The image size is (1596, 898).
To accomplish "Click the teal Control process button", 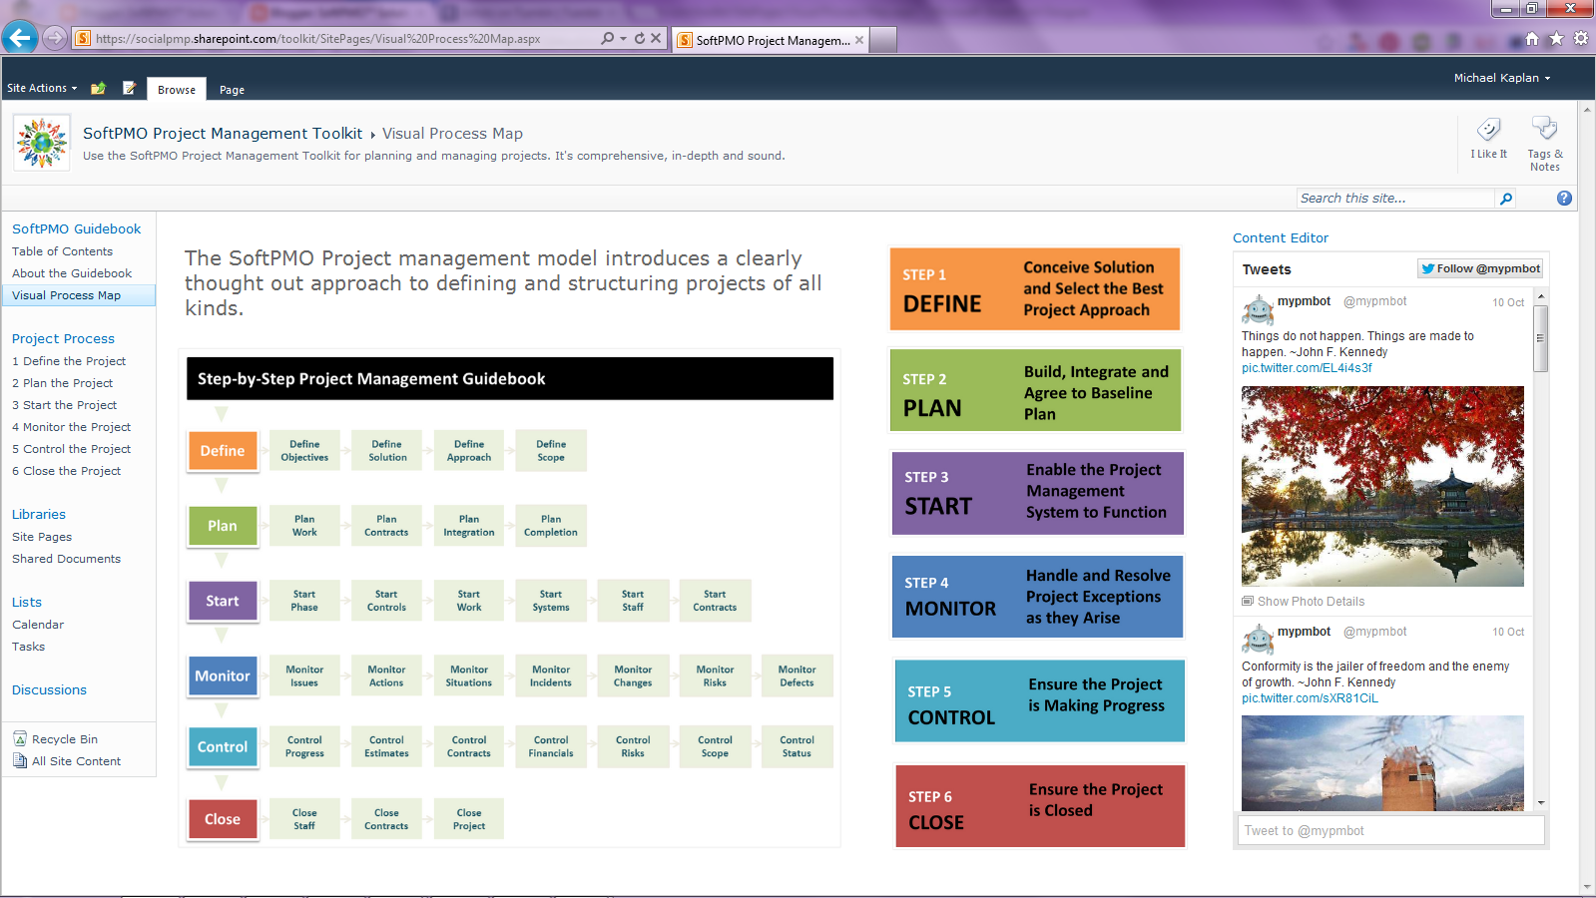I will point(223,746).
